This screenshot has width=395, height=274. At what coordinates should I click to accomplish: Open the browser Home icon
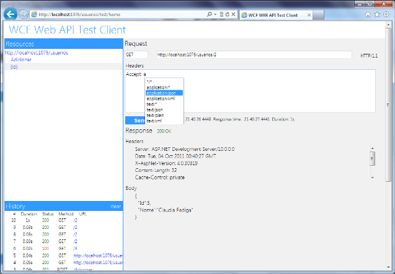(x=368, y=14)
